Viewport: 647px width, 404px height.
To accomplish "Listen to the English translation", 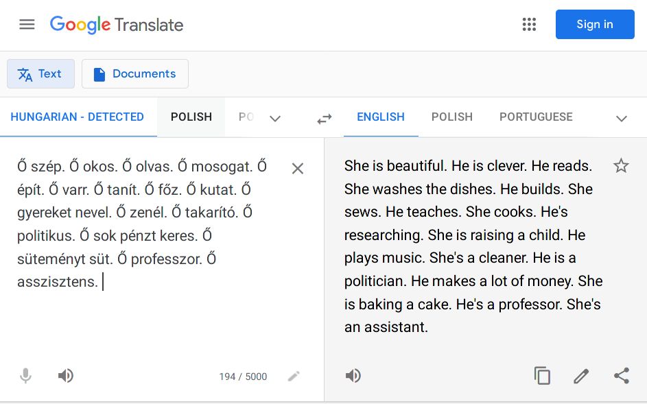I will (x=353, y=375).
